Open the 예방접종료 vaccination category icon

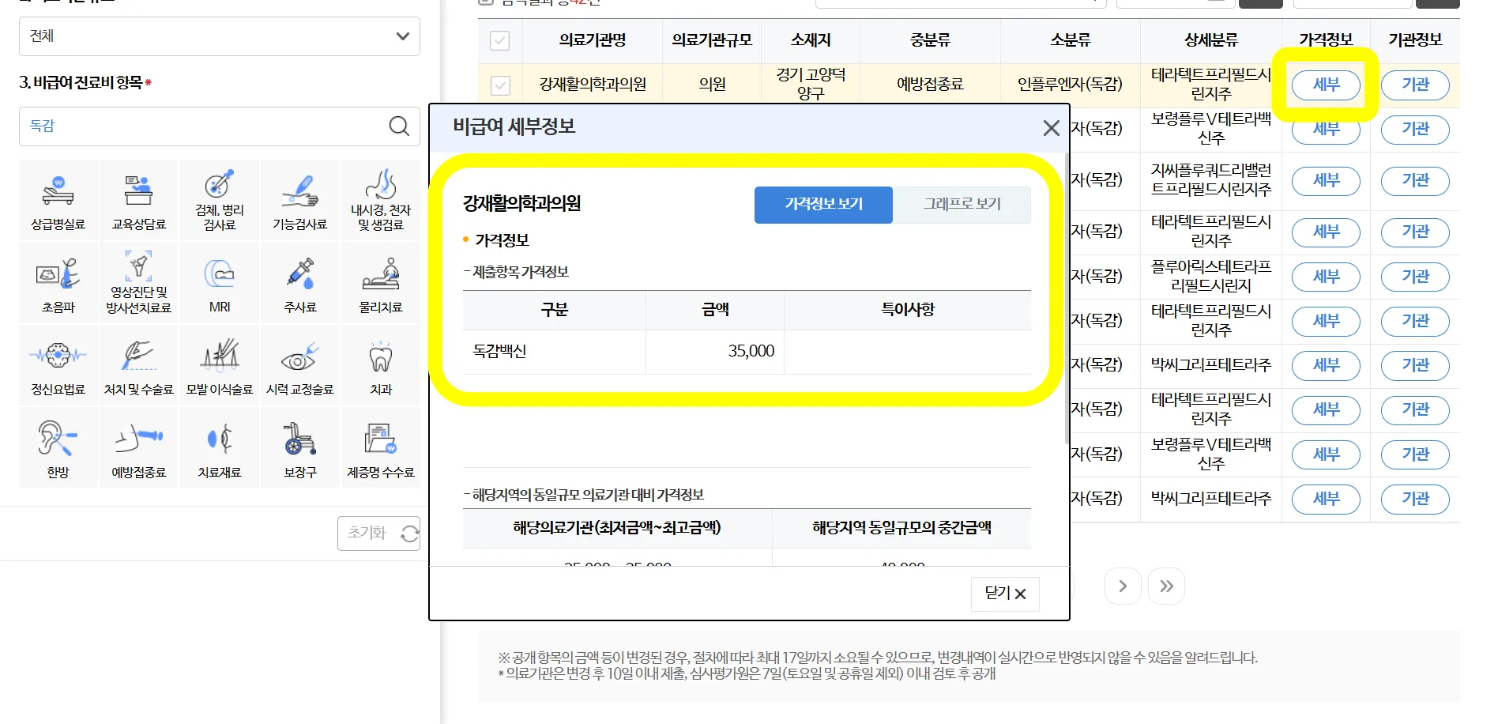(x=138, y=447)
